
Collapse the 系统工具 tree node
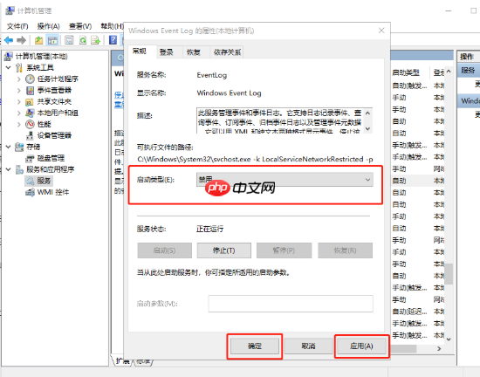tap(8, 67)
